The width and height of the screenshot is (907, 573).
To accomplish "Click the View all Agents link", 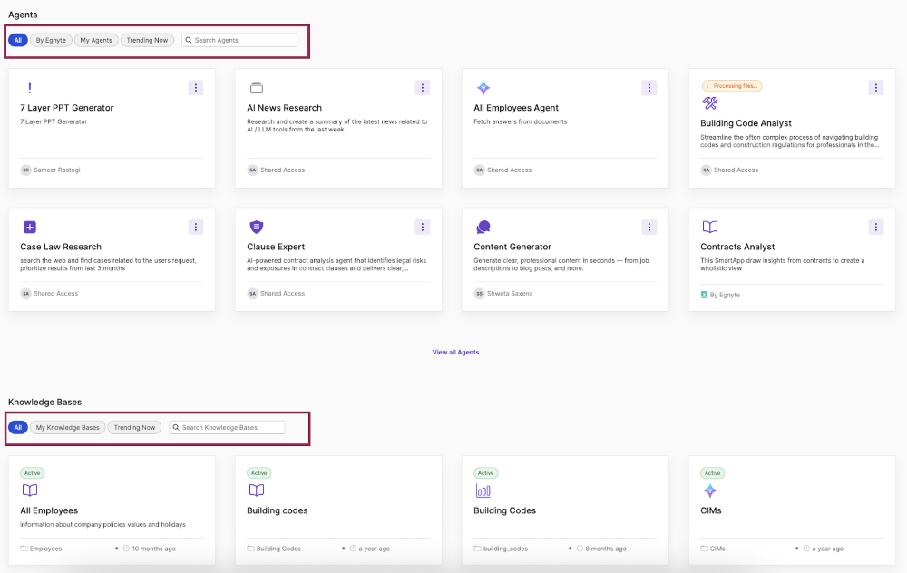I will coord(455,352).
